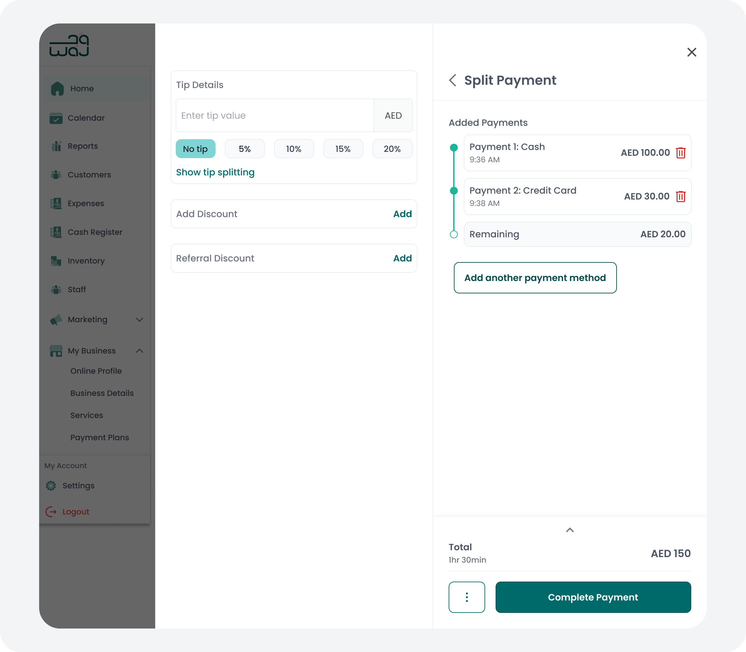Open Payment Plans under My Business
Screen dimensions: 746x652
(100, 437)
